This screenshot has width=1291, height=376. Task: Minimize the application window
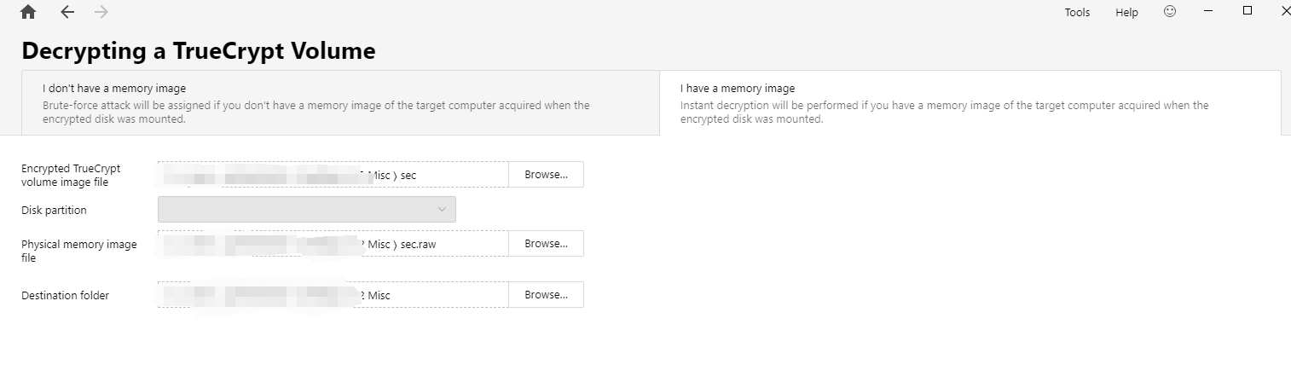pos(1208,11)
